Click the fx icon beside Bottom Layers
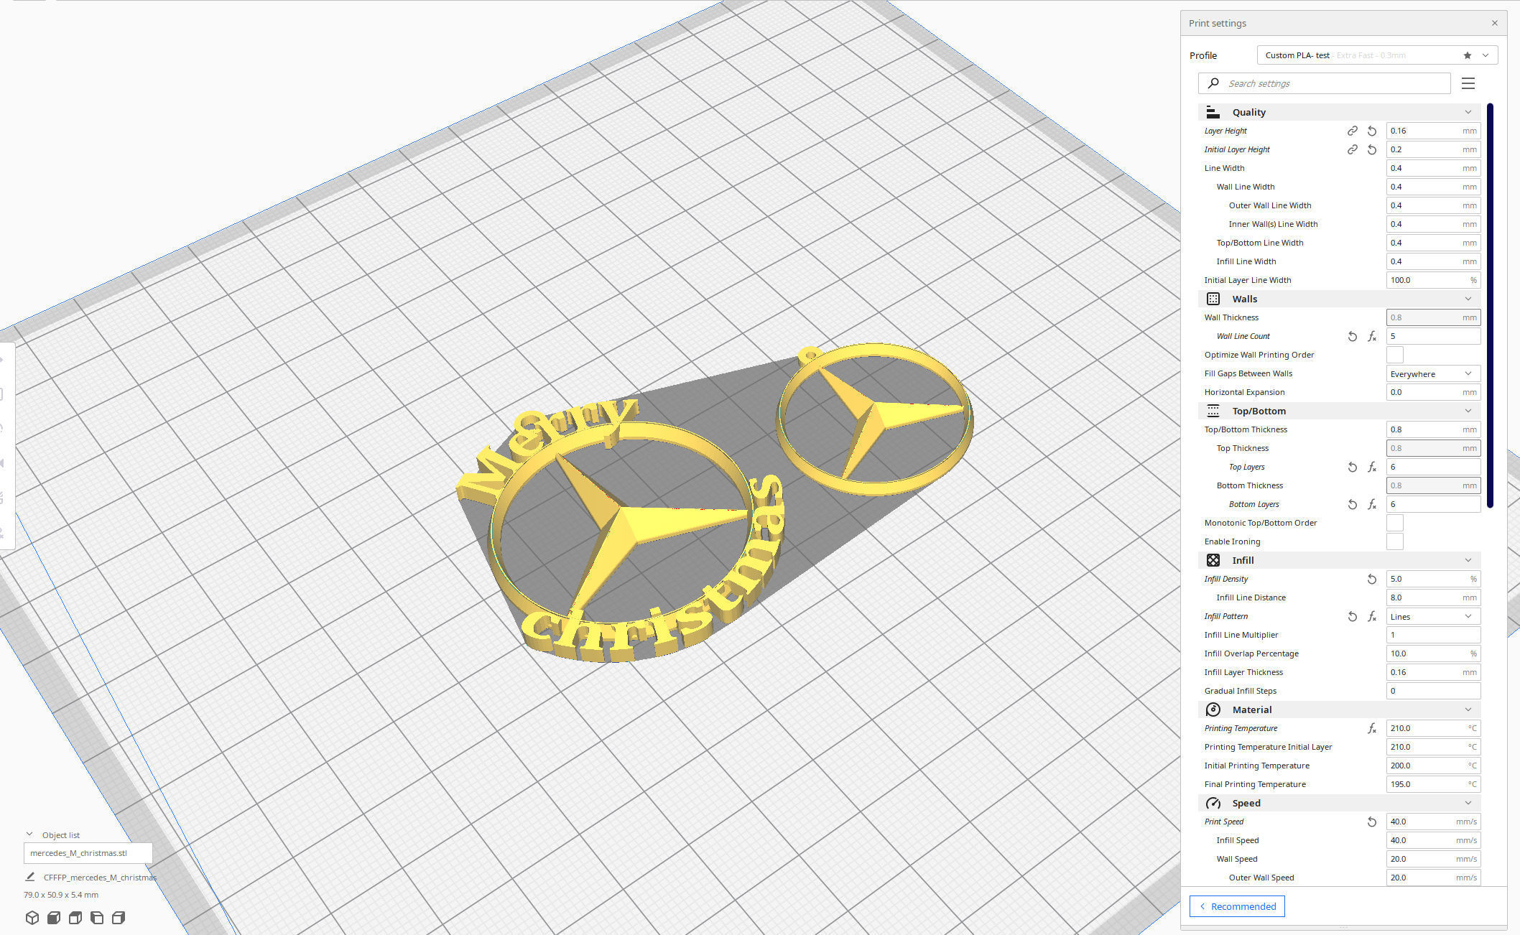This screenshot has height=935, width=1520. pos(1372,504)
